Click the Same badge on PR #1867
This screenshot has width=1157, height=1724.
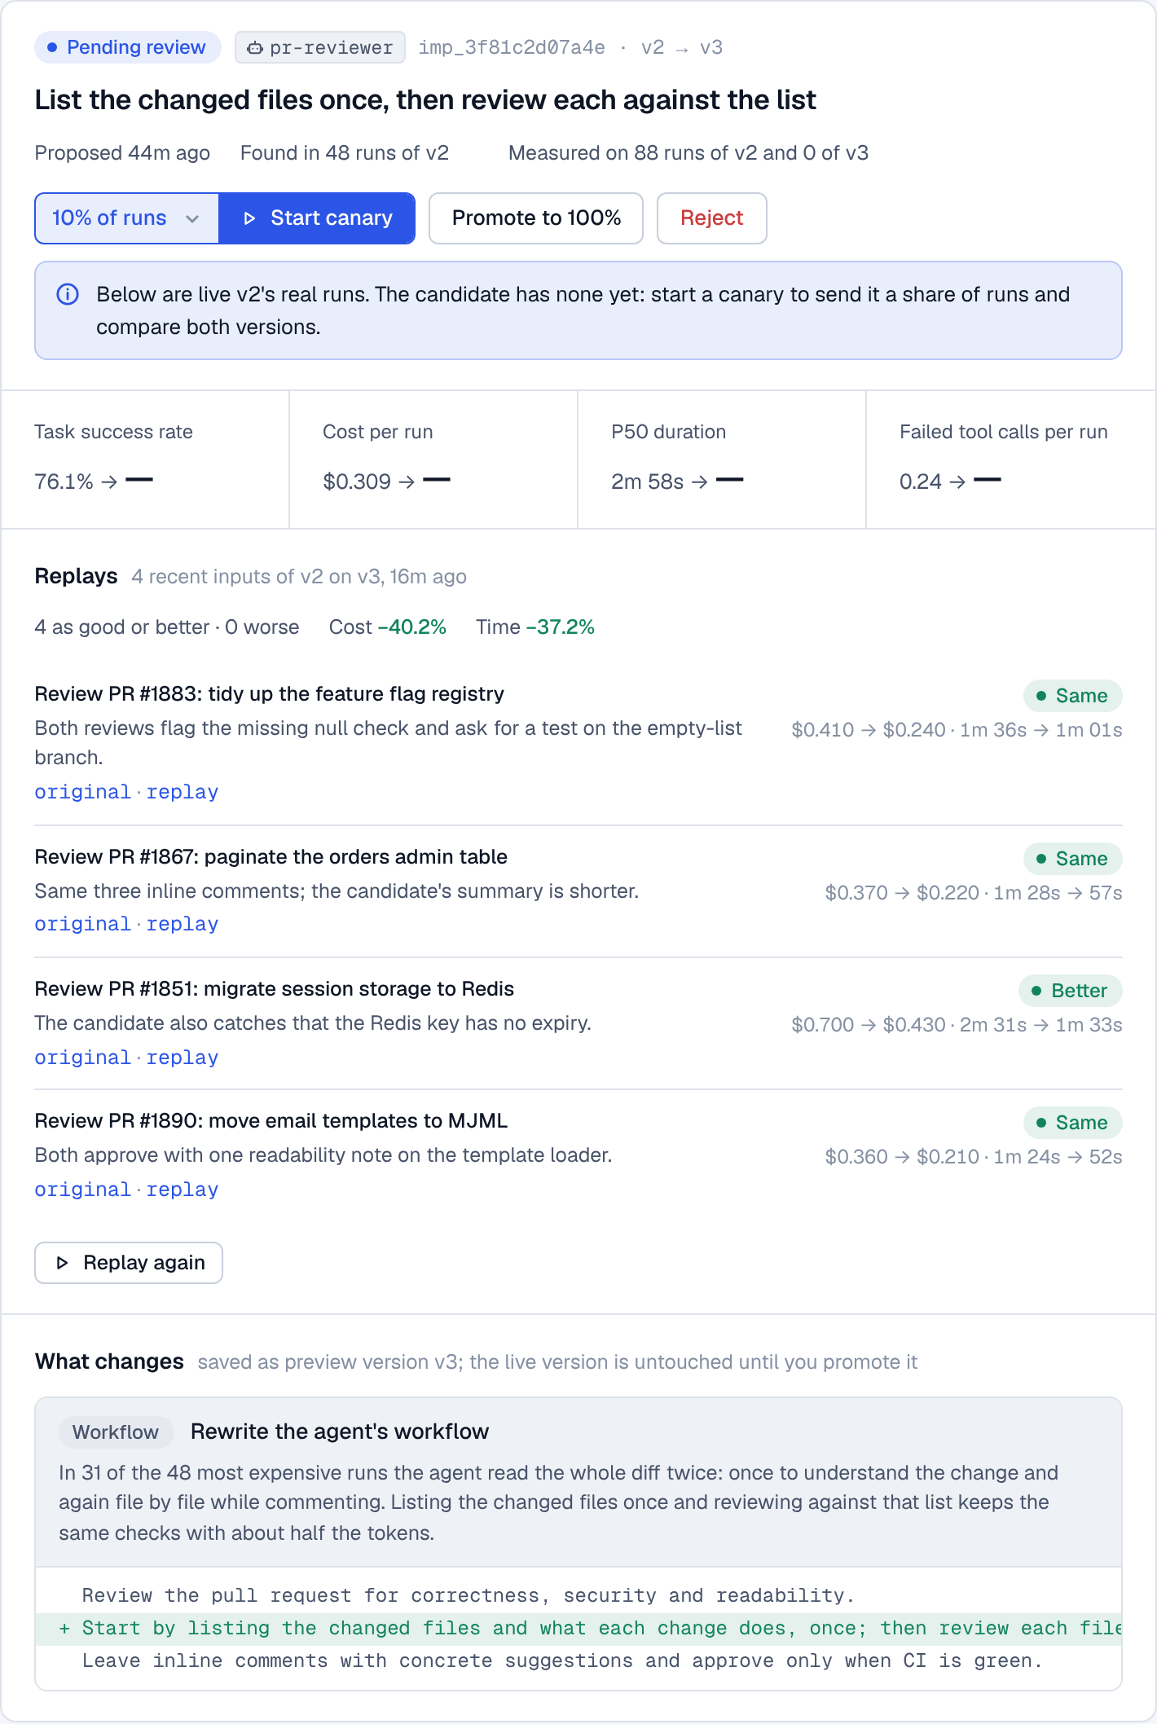pyautogui.click(x=1073, y=859)
